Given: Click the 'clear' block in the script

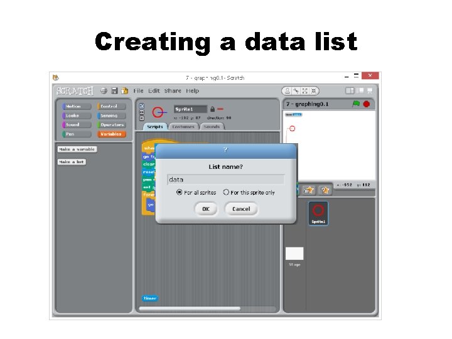Looking at the screenshot, I should point(149,164).
